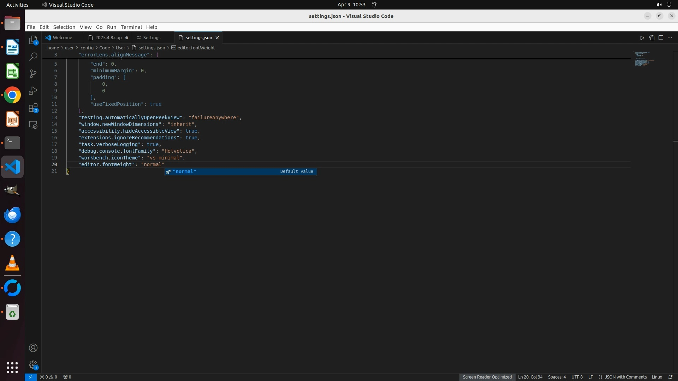Click the Split Editor Right icon
The height and width of the screenshot is (381, 678).
point(661,38)
